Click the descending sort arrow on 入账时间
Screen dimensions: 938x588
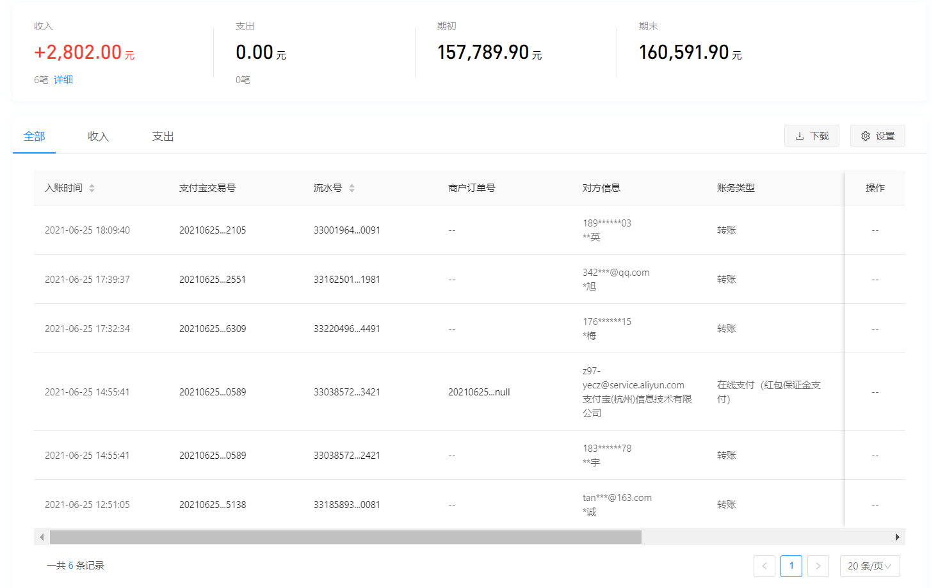pos(92,191)
